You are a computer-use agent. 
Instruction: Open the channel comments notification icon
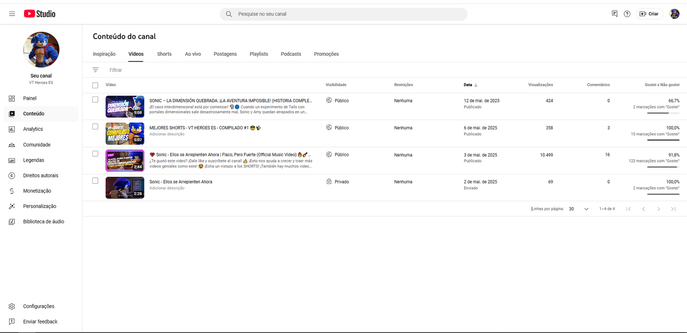tap(614, 14)
